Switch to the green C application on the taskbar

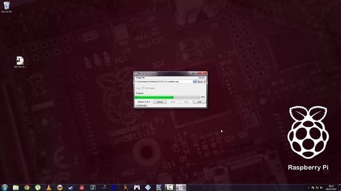click(x=170, y=187)
